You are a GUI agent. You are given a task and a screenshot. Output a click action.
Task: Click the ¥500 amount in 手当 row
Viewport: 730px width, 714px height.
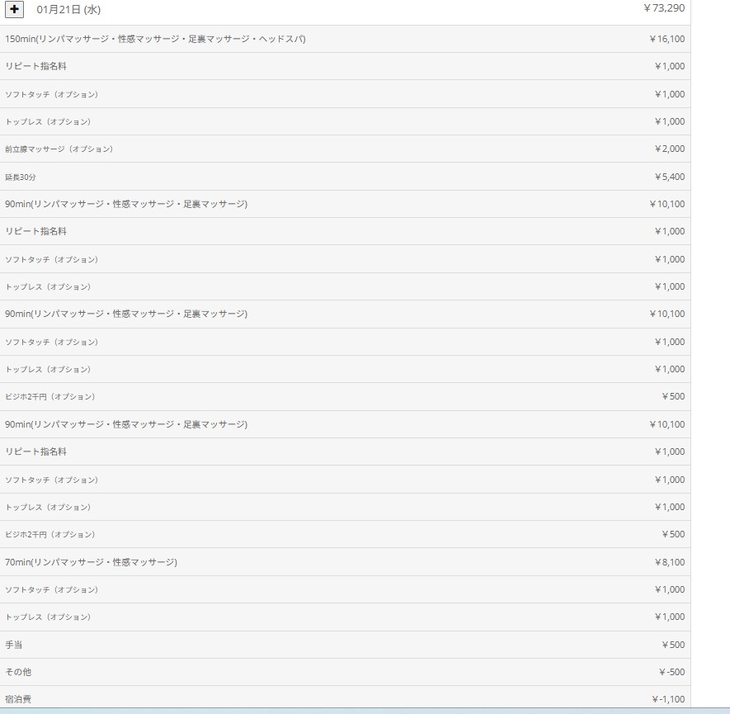click(x=673, y=645)
